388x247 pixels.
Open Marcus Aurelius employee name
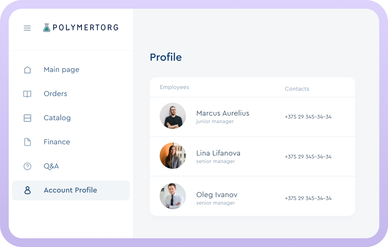(x=222, y=113)
